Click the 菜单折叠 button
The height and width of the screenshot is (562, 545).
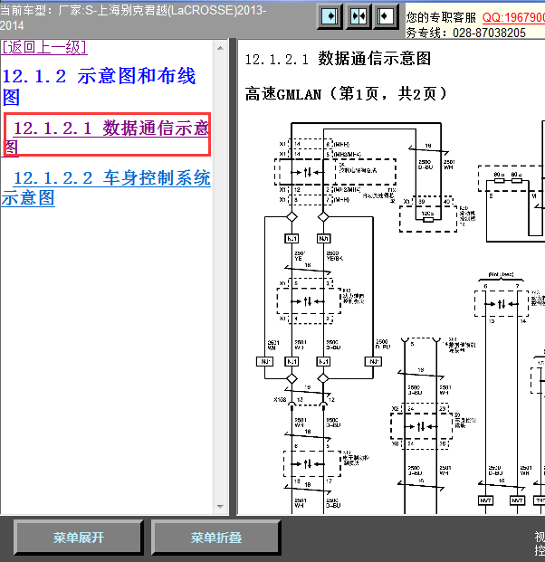coord(215,538)
